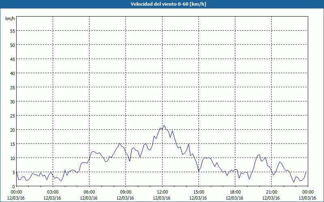Click the "21:00" time label

point(271,192)
